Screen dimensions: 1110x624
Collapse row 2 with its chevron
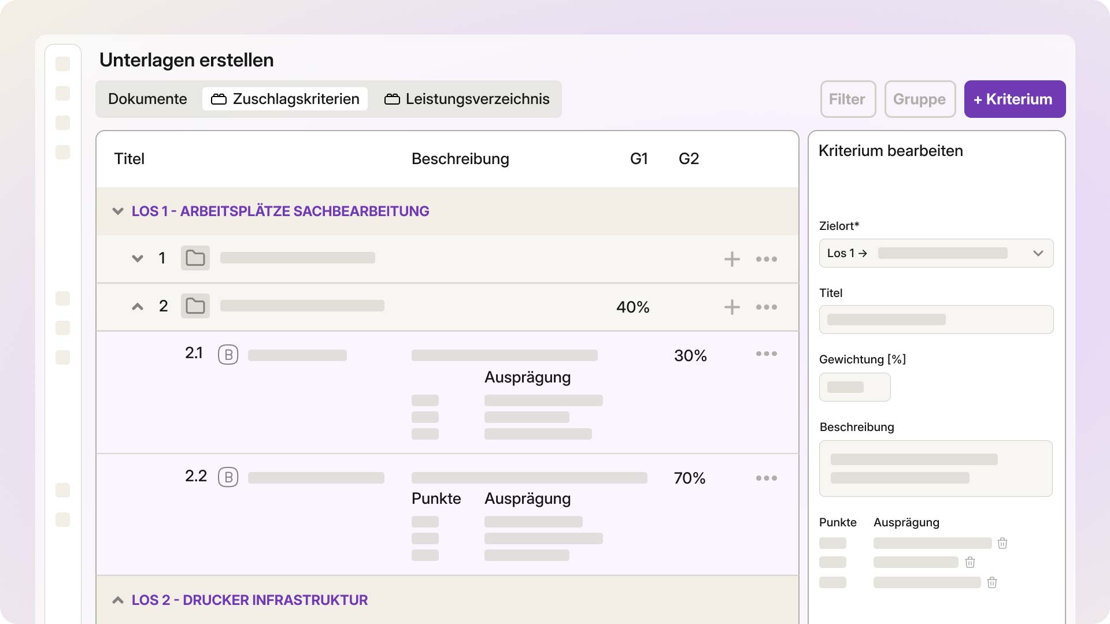[138, 307]
